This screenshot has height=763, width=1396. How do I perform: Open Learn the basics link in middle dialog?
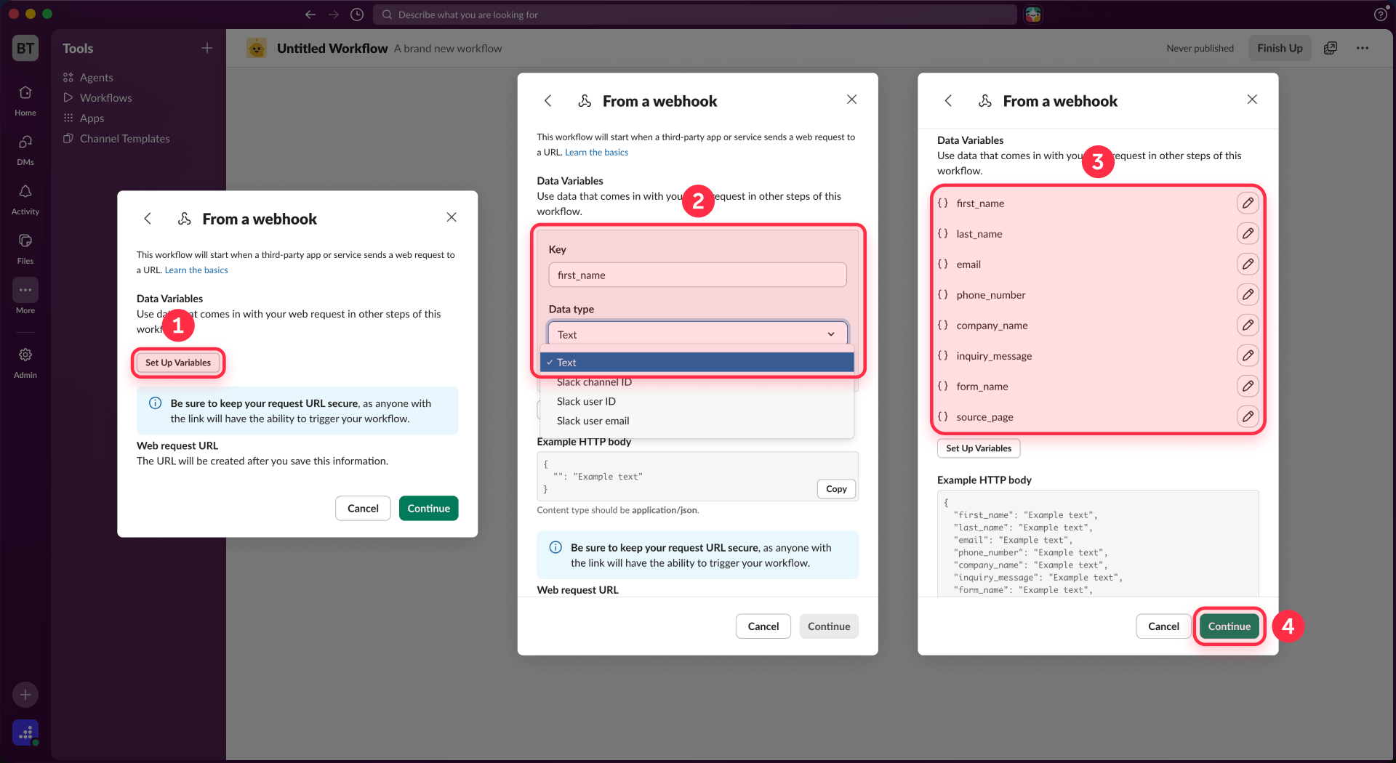597,153
